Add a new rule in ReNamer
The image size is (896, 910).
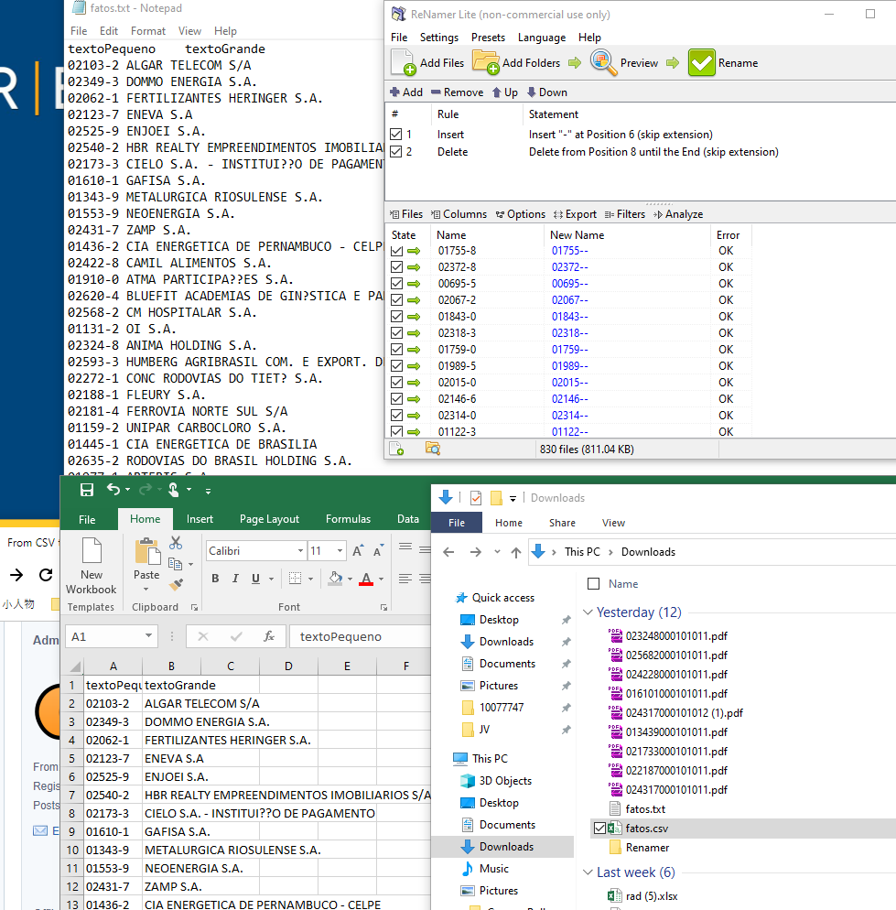(406, 92)
